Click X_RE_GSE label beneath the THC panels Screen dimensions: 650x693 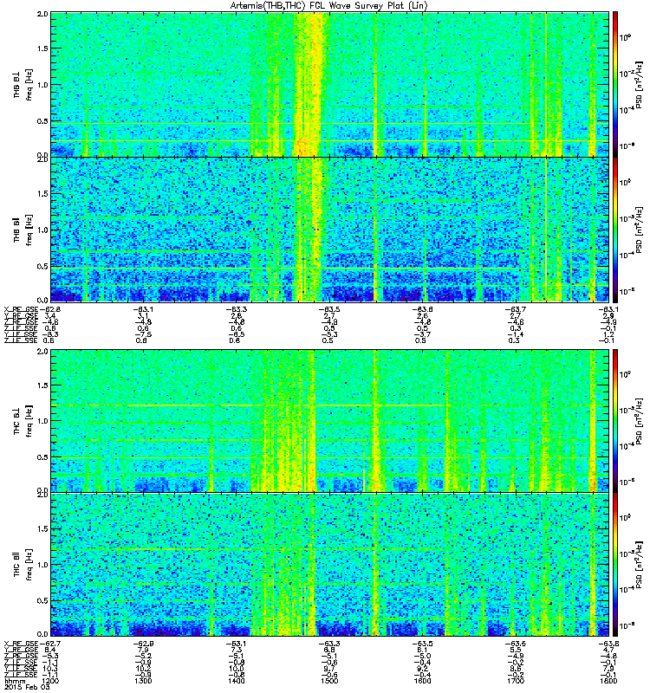pos(21,644)
